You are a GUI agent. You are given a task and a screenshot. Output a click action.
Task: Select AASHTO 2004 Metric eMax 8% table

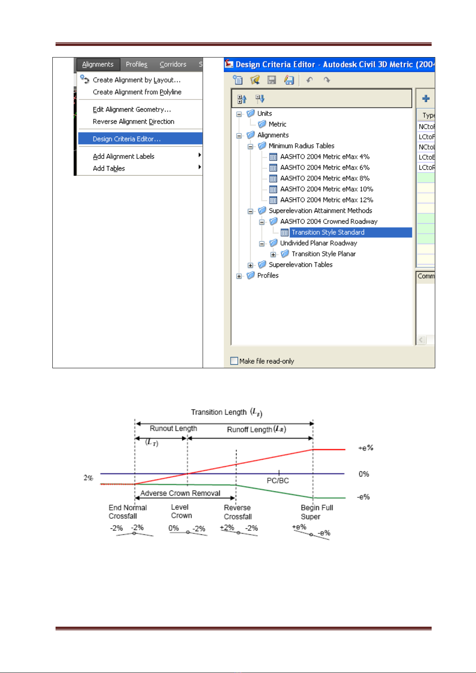(x=325, y=178)
